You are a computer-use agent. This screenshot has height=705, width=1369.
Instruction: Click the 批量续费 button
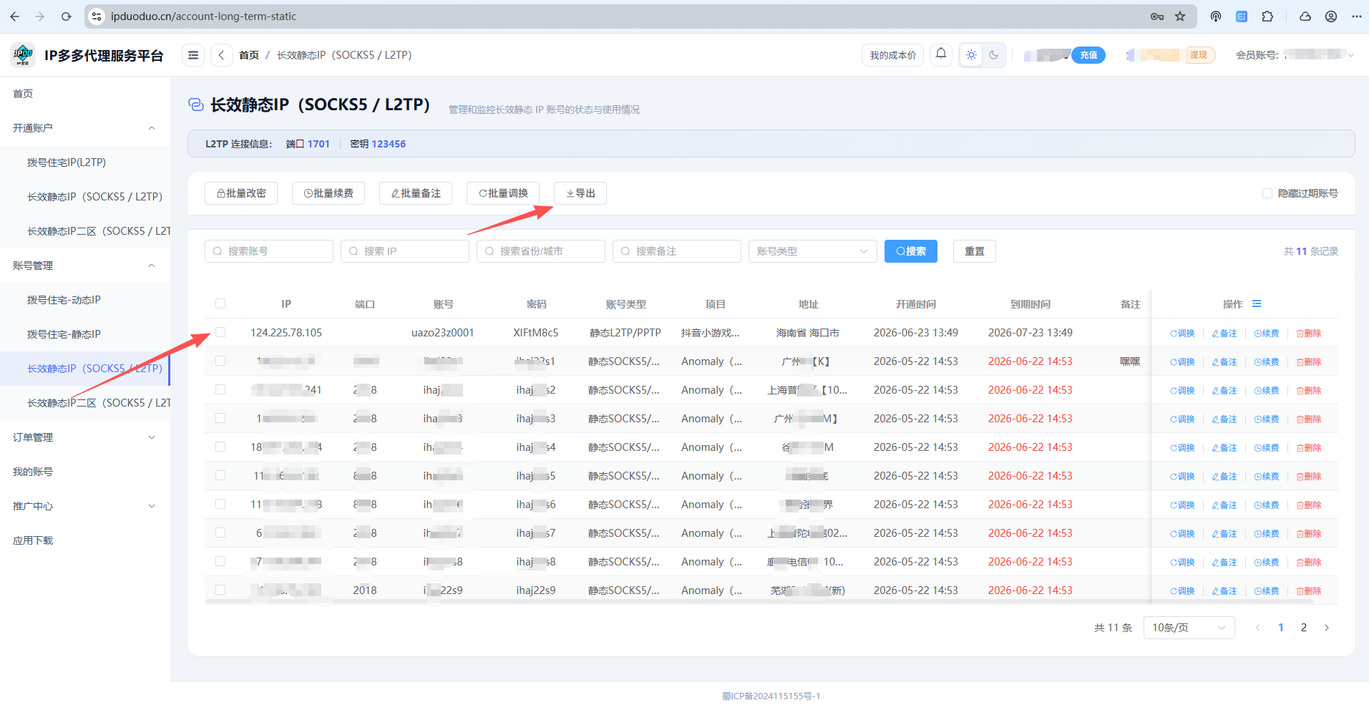click(328, 193)
